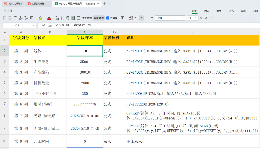Viewport: 260px width, 149px height.
Task: Toggle the 网格线 gridlines checkbox
Action: (x=108, y=18)
